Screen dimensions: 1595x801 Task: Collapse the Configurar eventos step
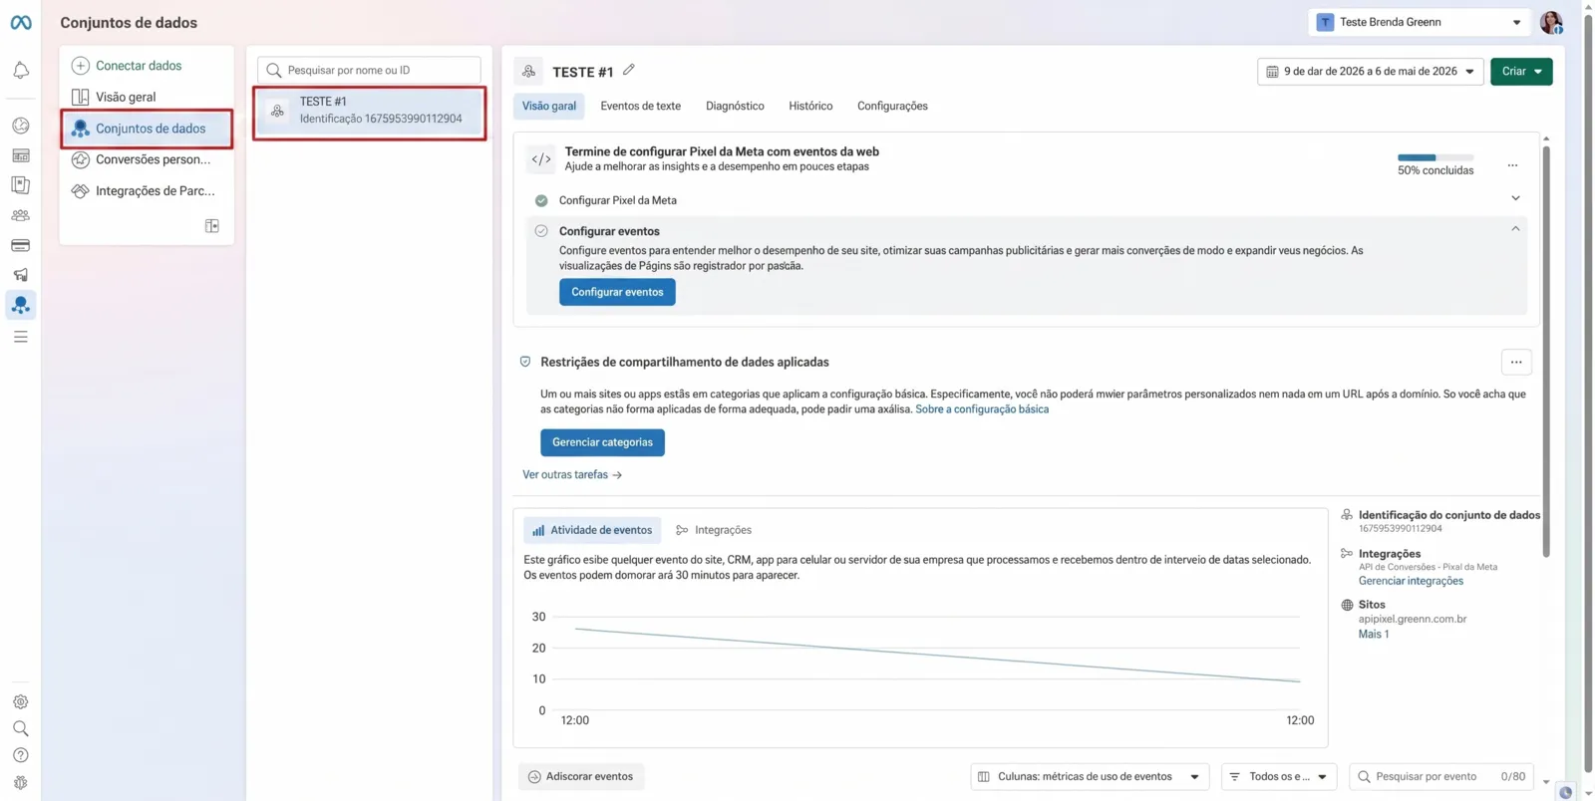pyautogui.click(x=1515, y=229)
